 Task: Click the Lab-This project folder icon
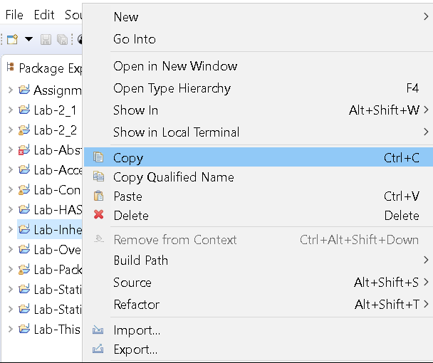pyautogui.click(x=24, y=329)
